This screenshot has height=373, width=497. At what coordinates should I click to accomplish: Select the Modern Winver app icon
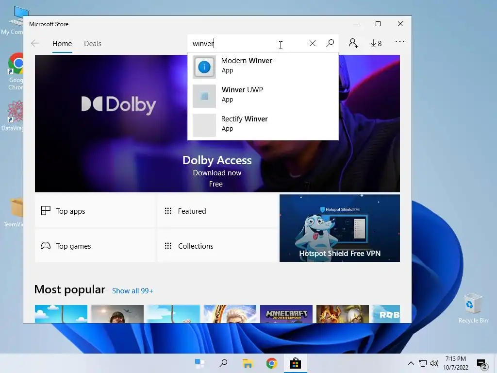(x=204, y=67)
